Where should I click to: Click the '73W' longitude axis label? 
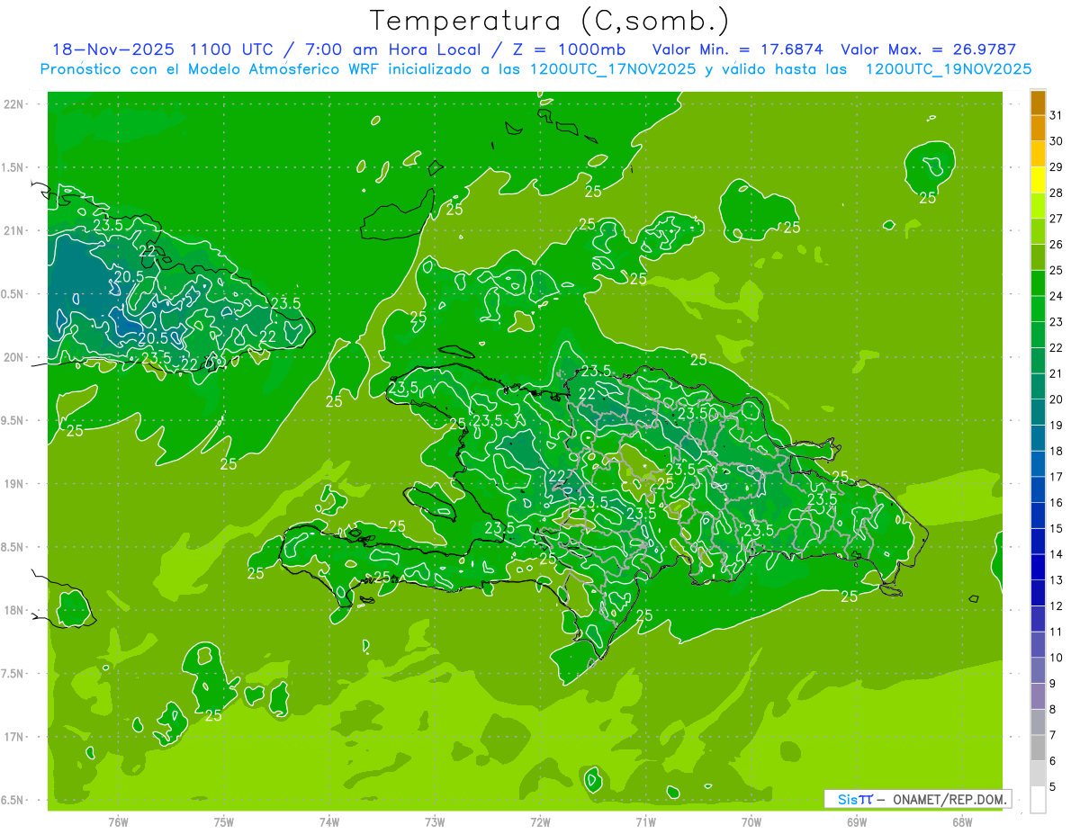(435, 821)
